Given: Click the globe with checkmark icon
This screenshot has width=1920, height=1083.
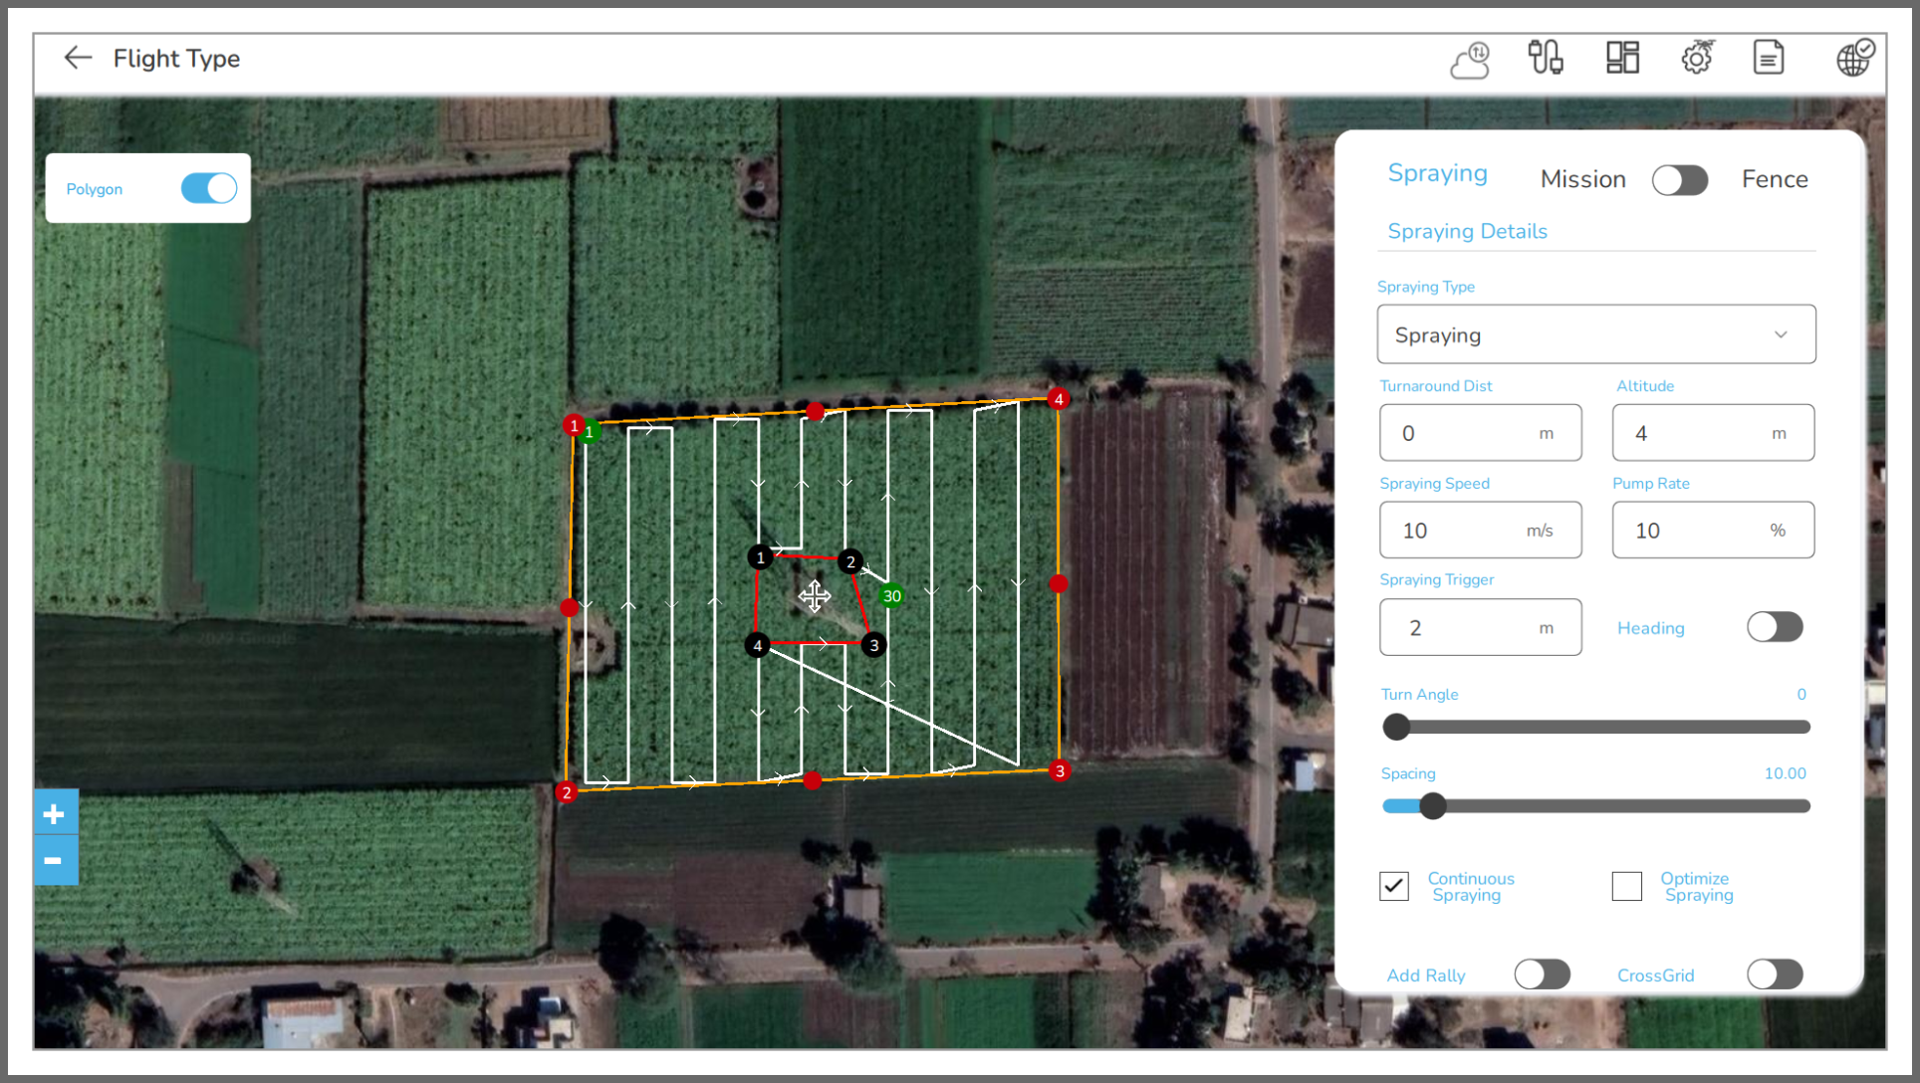Looking at the screenshot, I should [x=1855, y=58].
